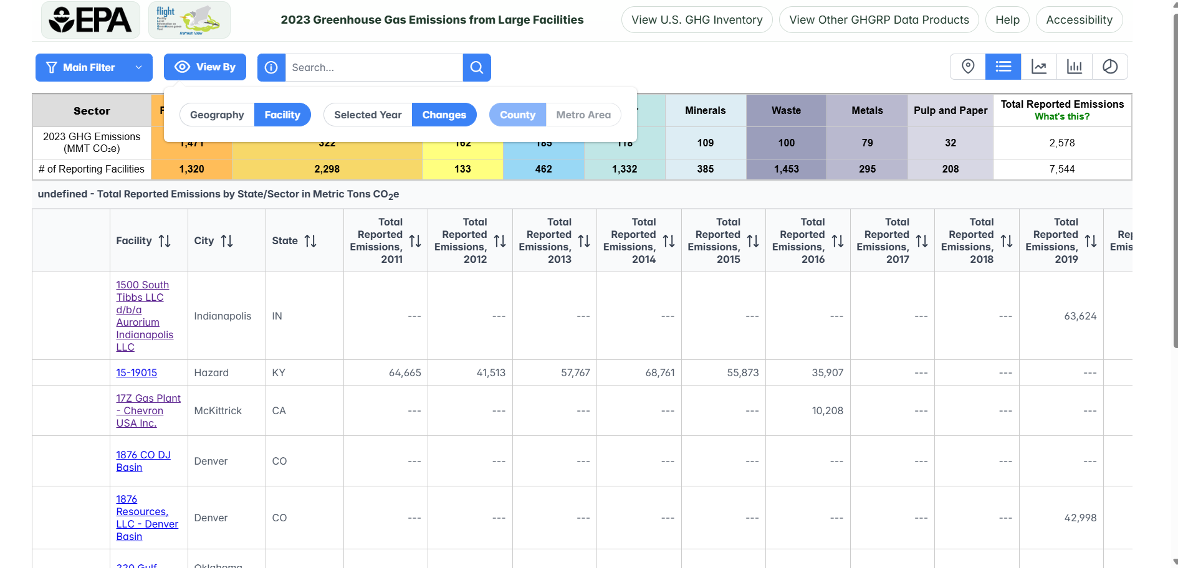Open the Help menu item

(1007, 20)
